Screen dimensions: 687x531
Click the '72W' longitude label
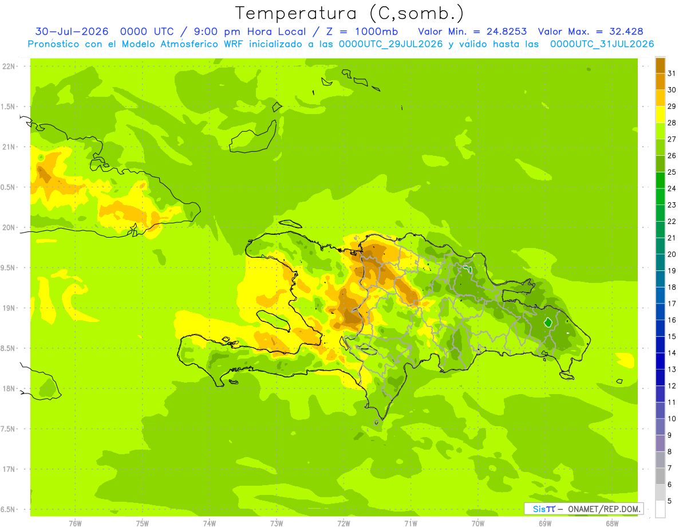click(x=343, y=523)
